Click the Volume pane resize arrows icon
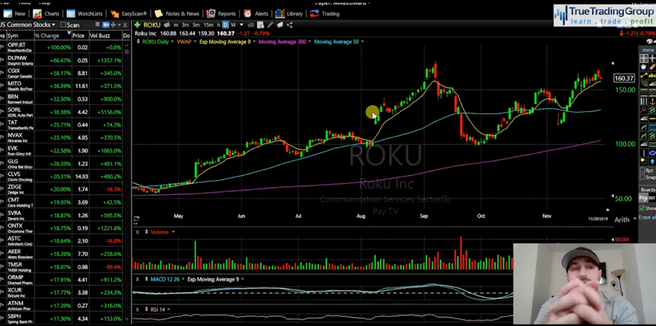The image size is (656, 326). click(146, 232)
